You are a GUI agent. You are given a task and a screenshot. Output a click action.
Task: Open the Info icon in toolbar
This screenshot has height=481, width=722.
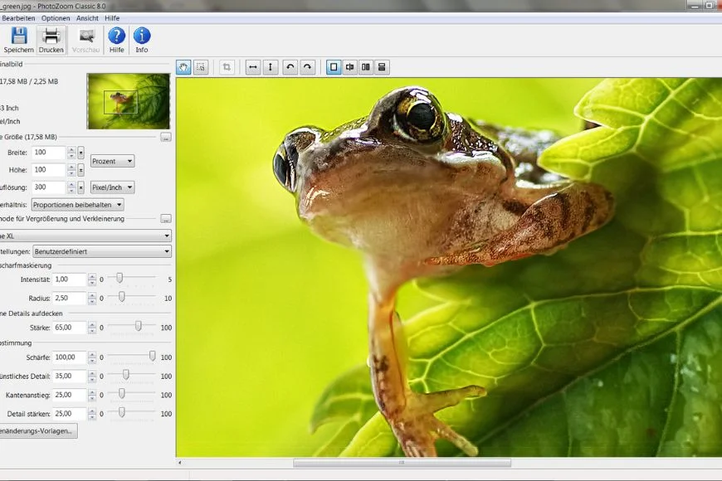tap(142, 36)
